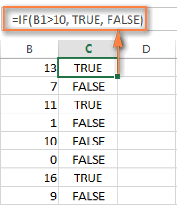Screen dimensions: 177x205
Task: Select cell containing 10 in column B
Action: point(30,141)
